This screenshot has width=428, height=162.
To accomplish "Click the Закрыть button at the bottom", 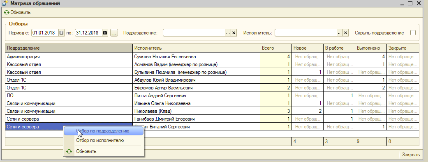I will 411,155.
